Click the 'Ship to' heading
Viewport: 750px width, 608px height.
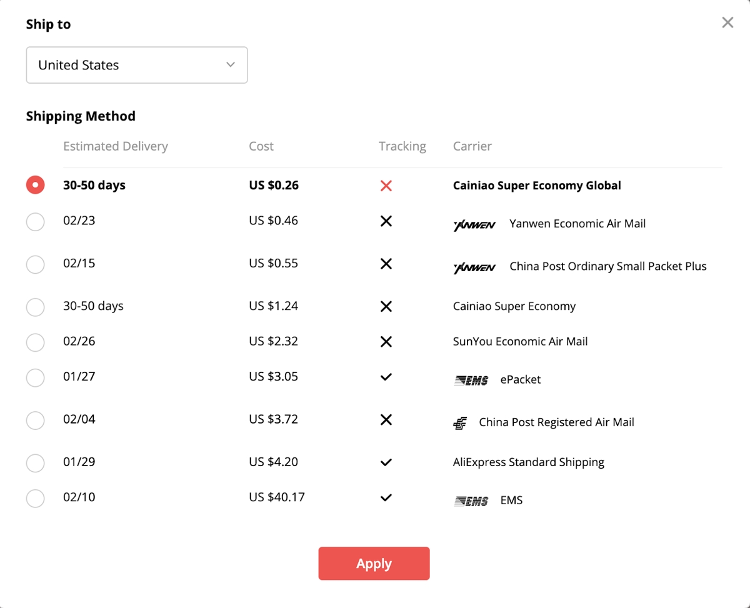(48, 24)
